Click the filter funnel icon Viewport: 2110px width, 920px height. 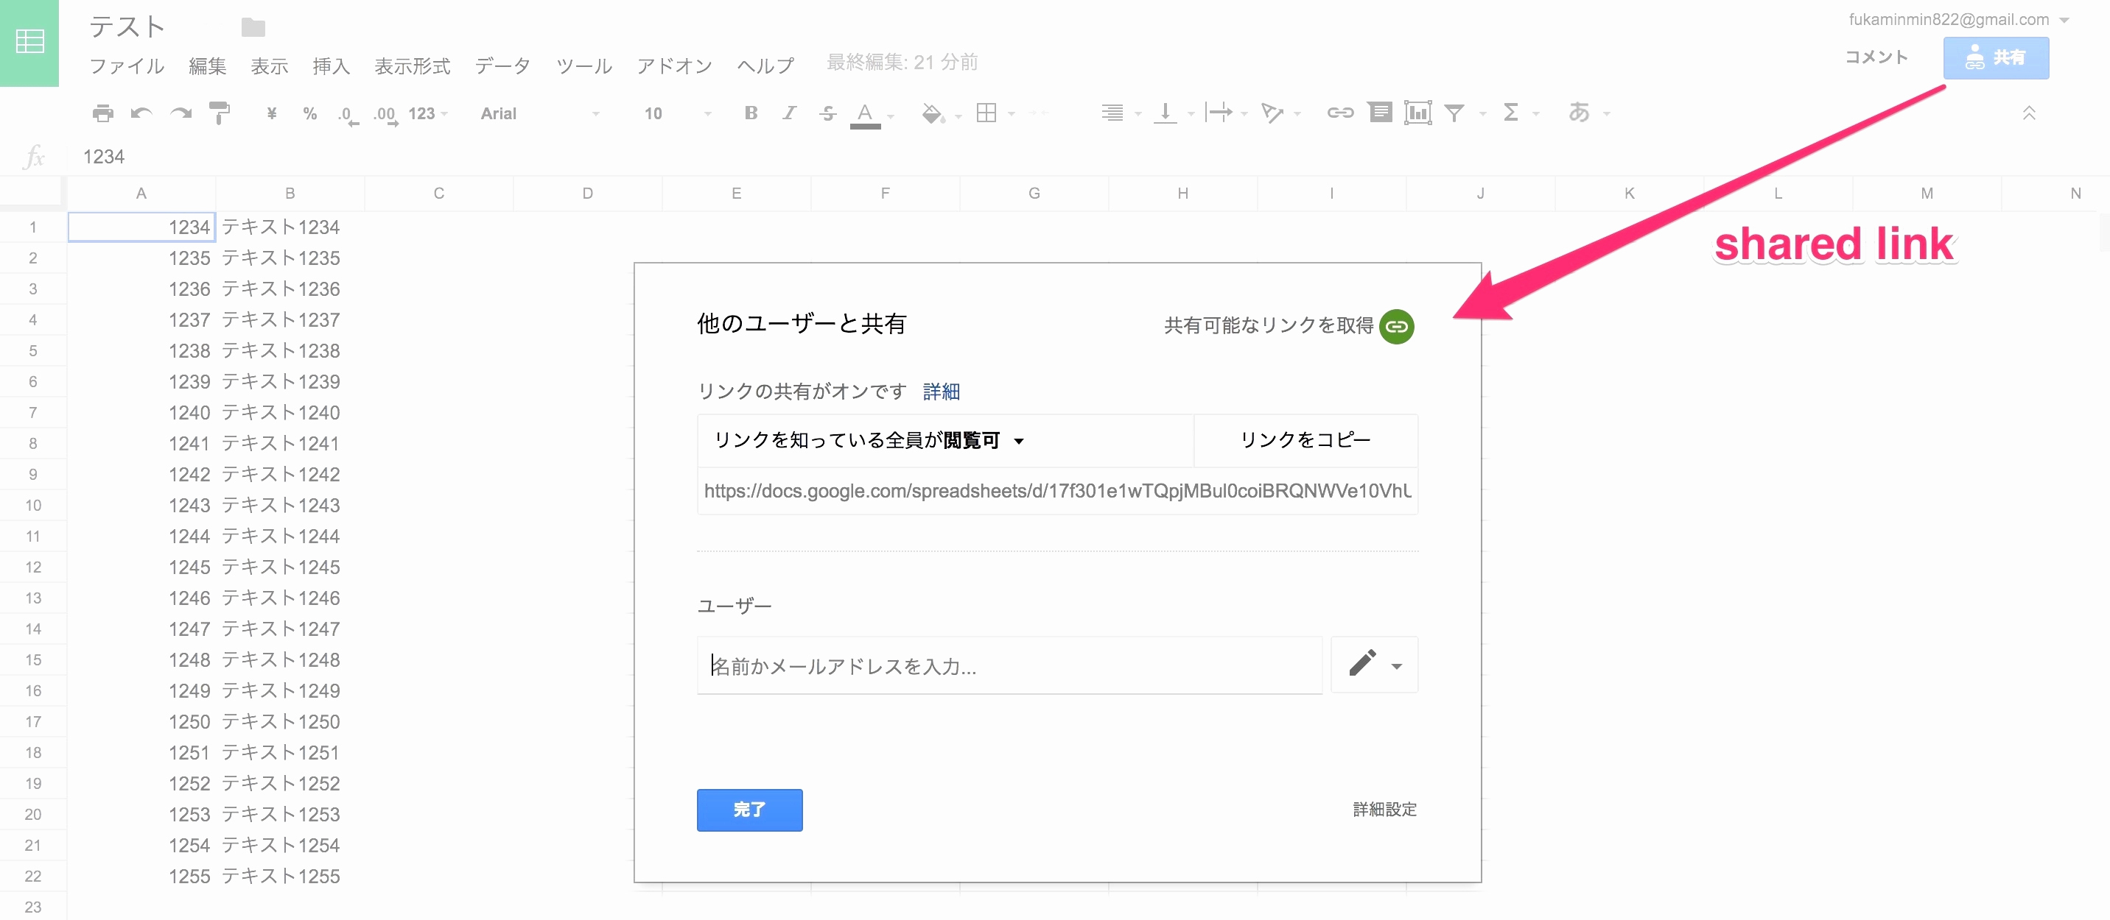(x=1454, y=113)
